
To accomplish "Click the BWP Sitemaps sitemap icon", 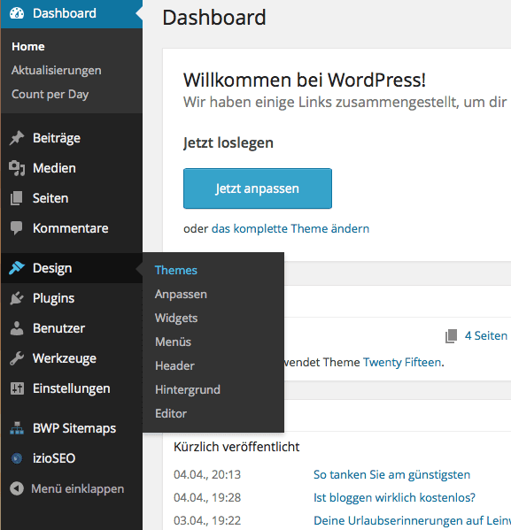I will coord(17,428).
